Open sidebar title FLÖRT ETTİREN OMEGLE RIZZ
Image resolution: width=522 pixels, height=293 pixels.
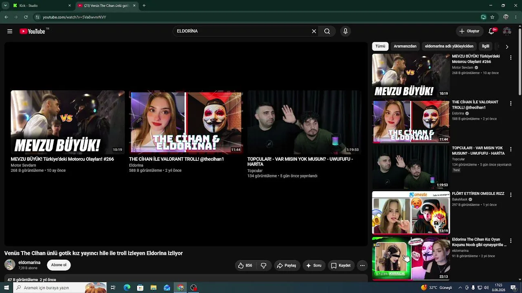click(x=478, y=194)
